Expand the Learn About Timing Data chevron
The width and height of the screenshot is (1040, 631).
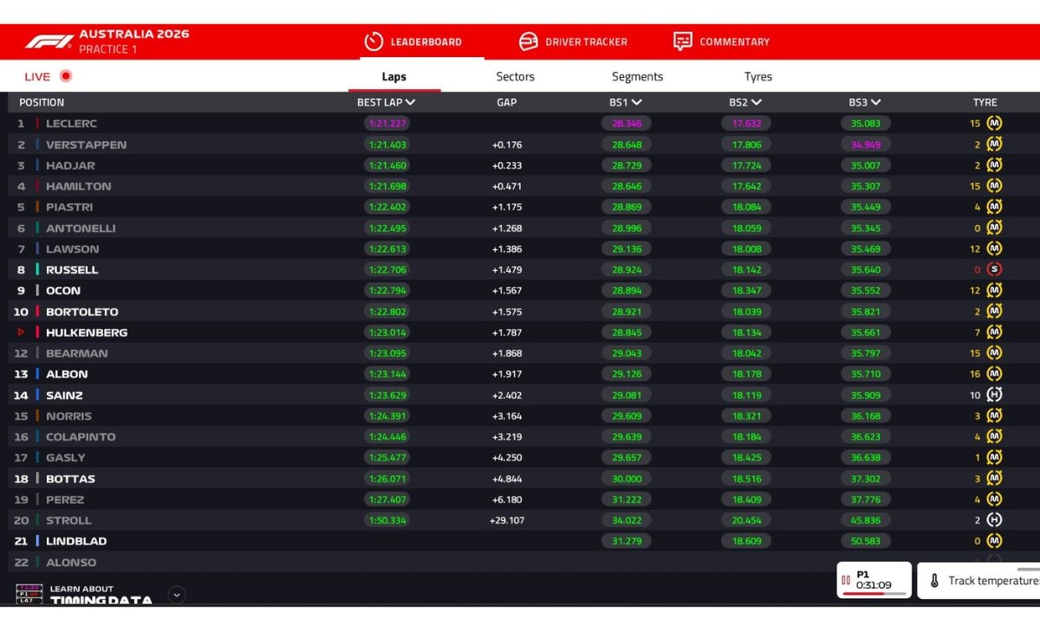[177, 595]
